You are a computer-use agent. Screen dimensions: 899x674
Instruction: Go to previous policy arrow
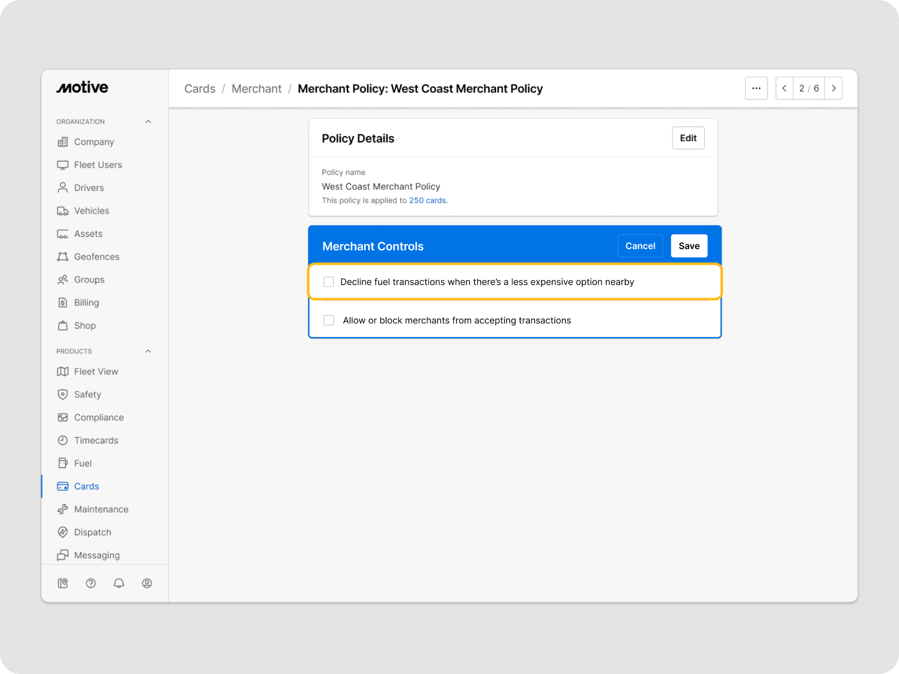pyautogui.click(x=784, y=88)
